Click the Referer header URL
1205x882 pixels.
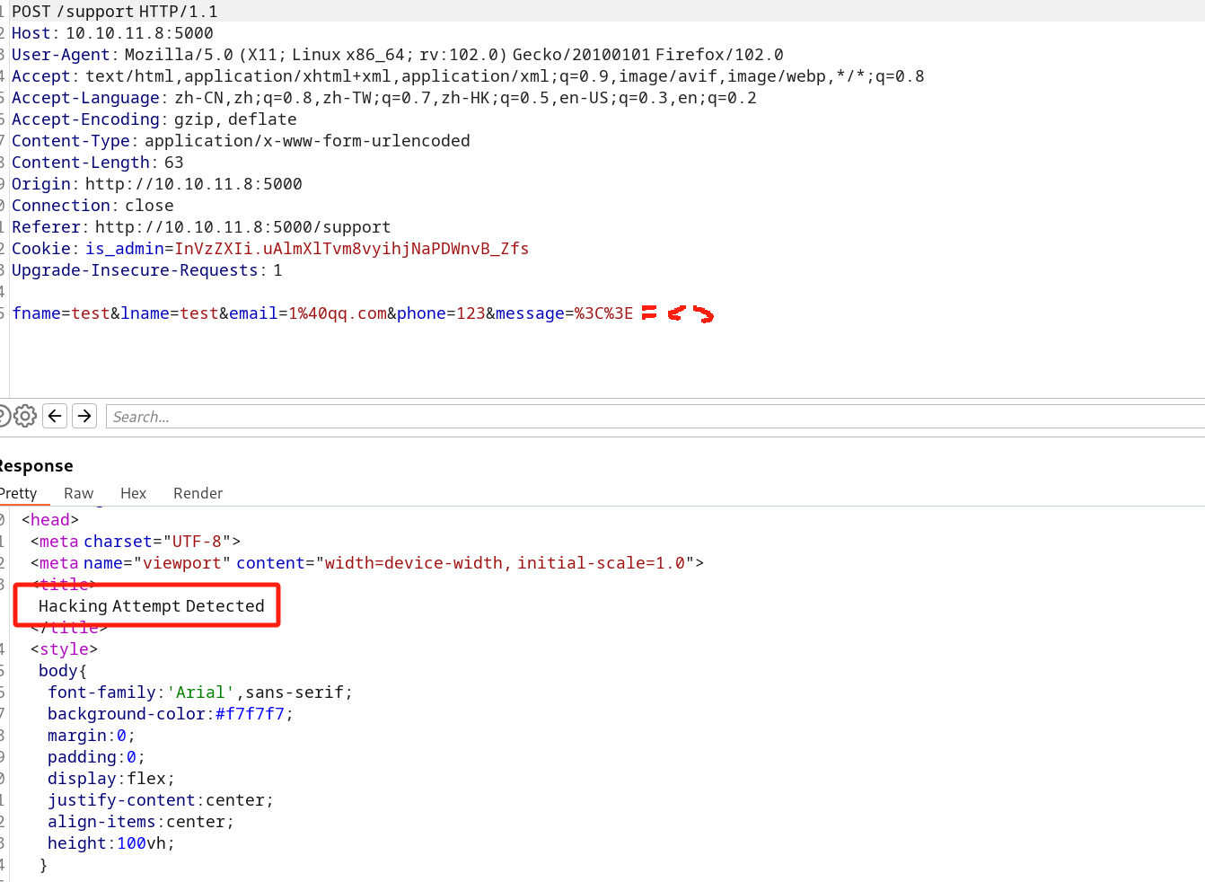point(242,227)
